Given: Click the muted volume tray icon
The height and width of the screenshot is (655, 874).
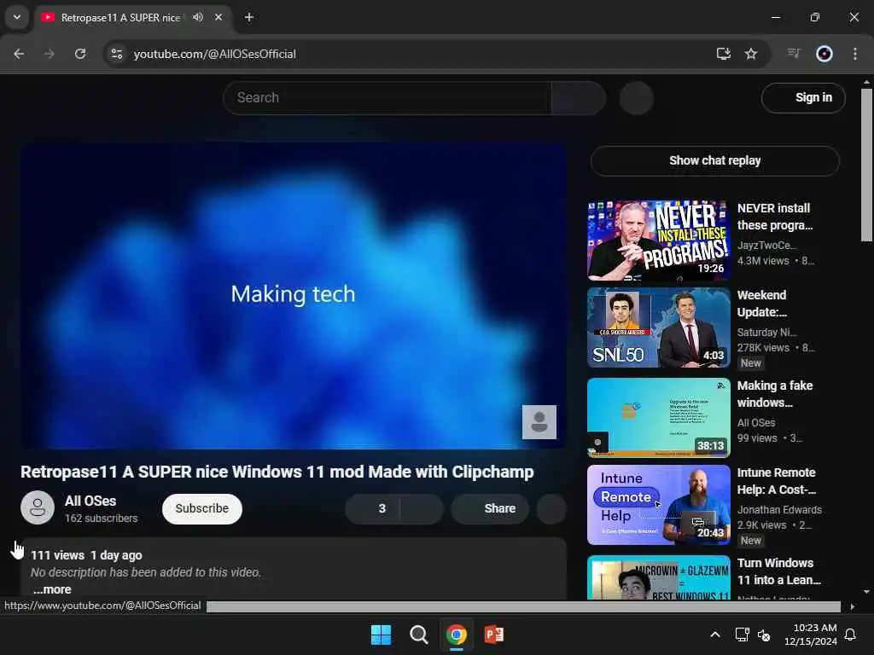Looking at the screenshot, I should [764, 635].
